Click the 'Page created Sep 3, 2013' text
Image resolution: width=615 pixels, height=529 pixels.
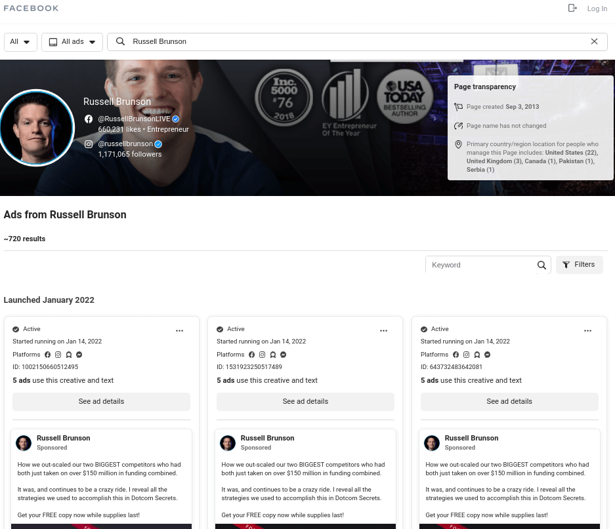tap(502, 107)
